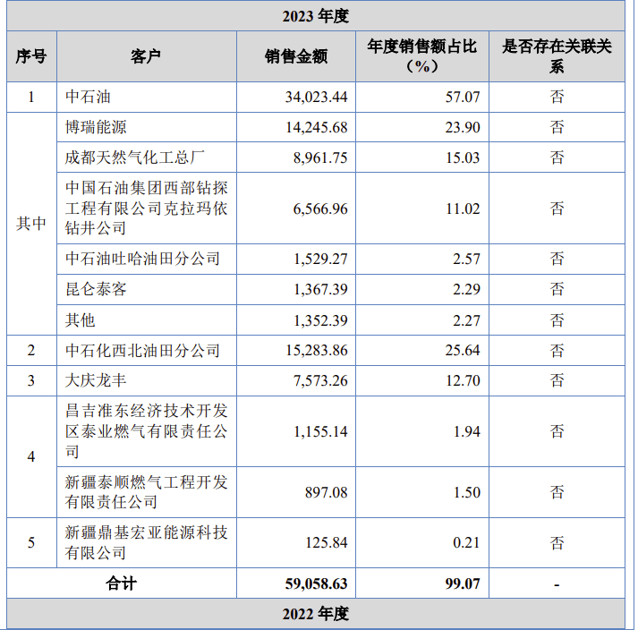This screenshot has height=630, width=638.
Task: Select the customer '新疆泰顺燃气工程开发有限责任公司'
Action: 147,492
